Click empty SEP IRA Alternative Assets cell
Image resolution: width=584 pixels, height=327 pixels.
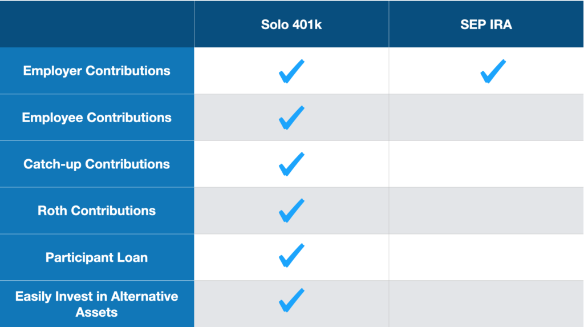point(486,304)
